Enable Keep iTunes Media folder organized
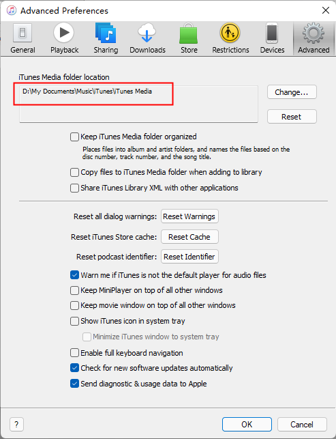The width and height of the screenshot is (336, 439). pos(74,137)
